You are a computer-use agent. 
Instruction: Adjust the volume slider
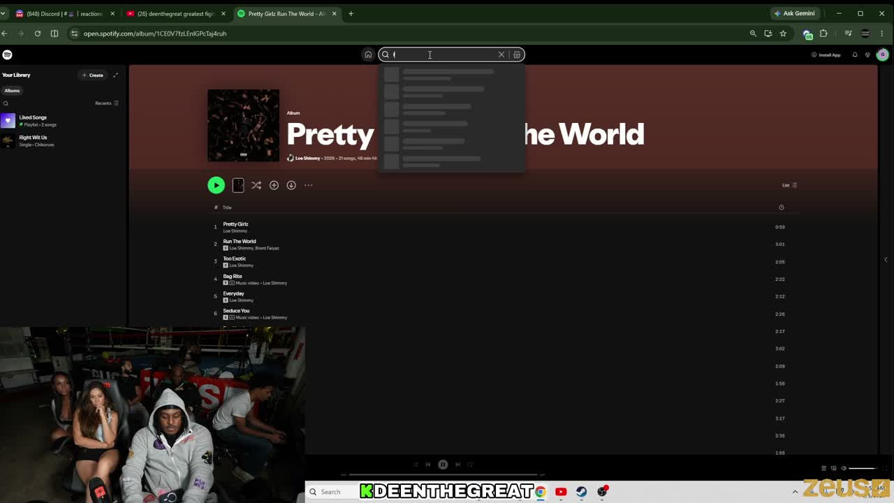point(863,468)
